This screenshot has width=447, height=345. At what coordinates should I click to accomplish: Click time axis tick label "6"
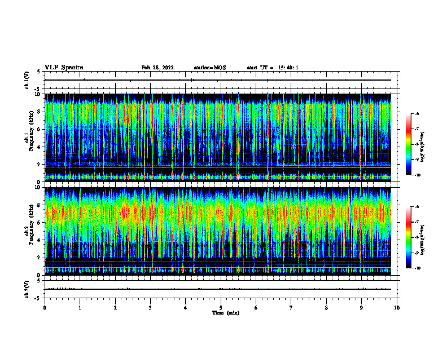pos(256,308)
